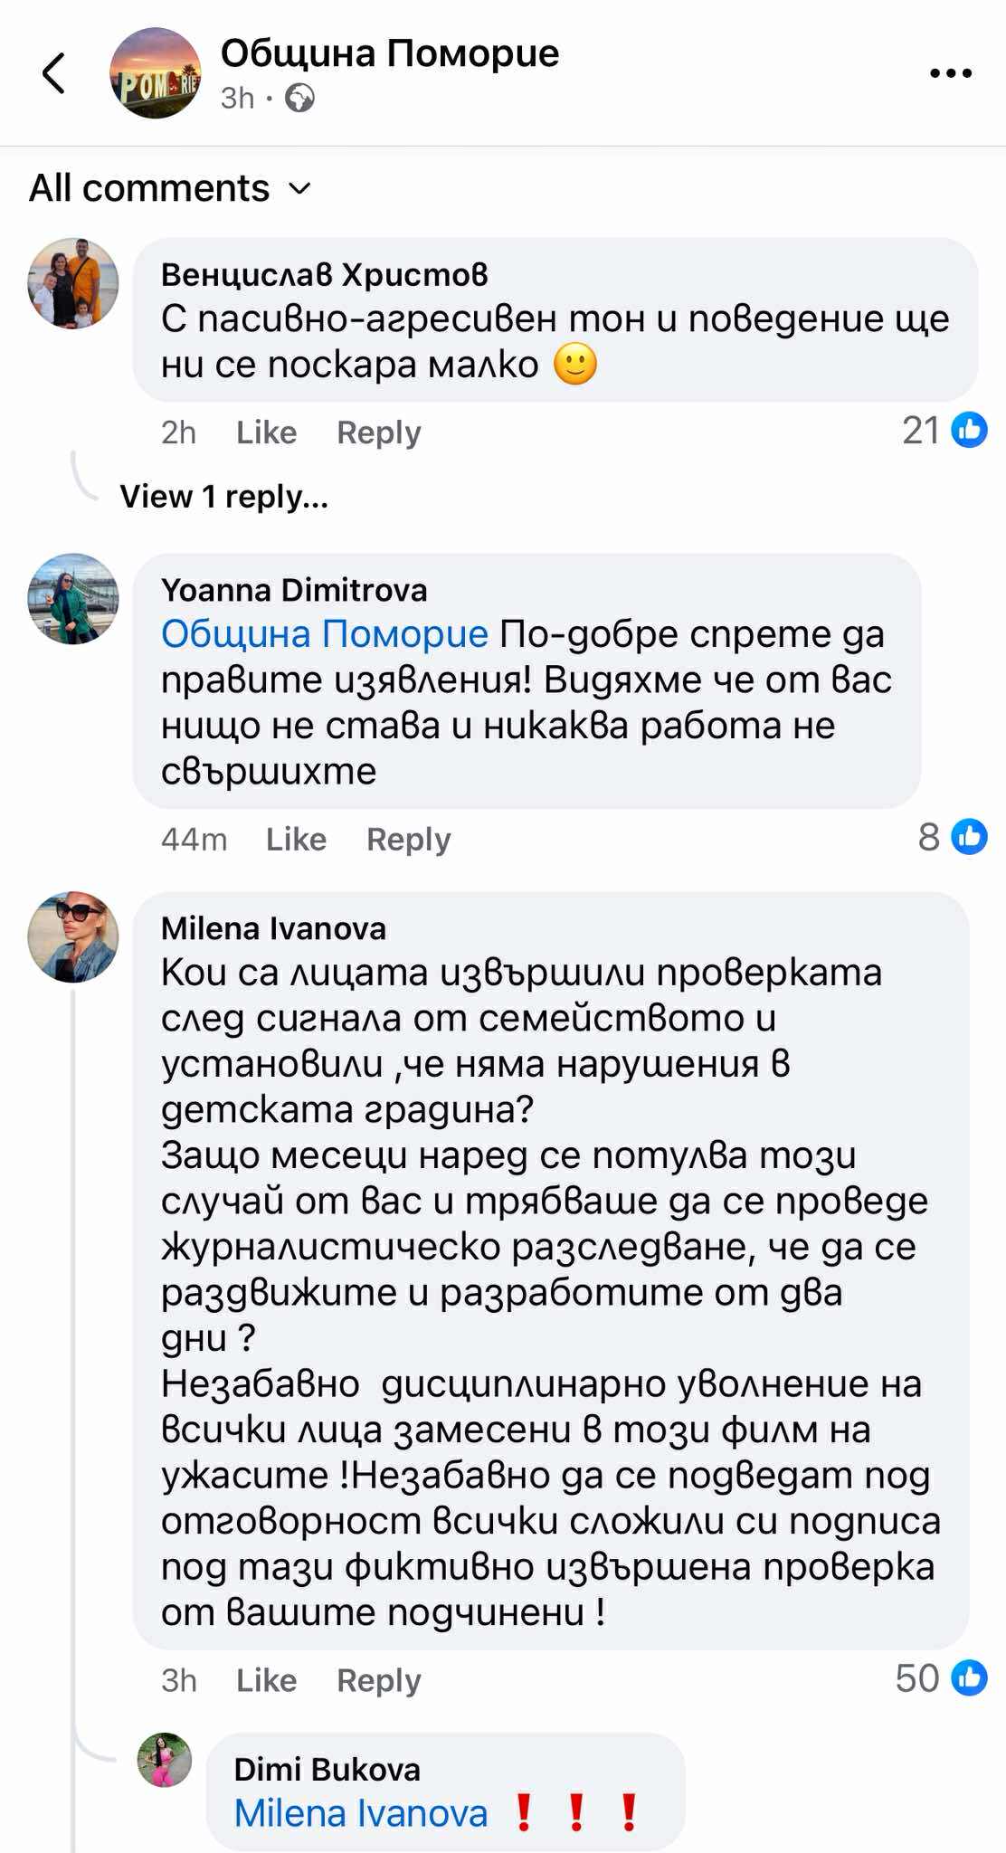The image size is (1006, 1853).
Task: Reply to Yoanna Dimitrova's comment
Action: pyautogui.click(x=408, y=840)
